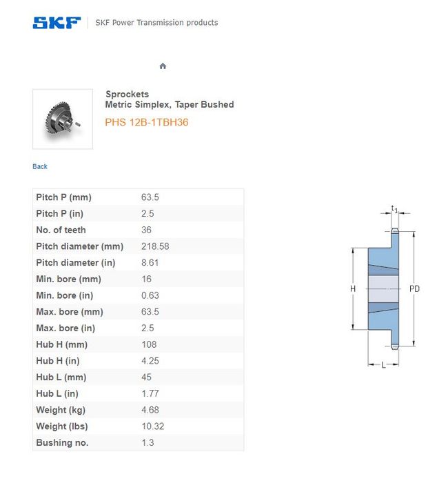
Task: Go to the home page icon
Action: click(x=163, y=66)
